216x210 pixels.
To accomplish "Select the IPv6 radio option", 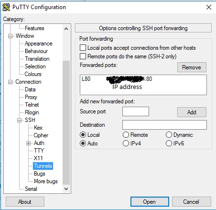I will click(169, 144).
